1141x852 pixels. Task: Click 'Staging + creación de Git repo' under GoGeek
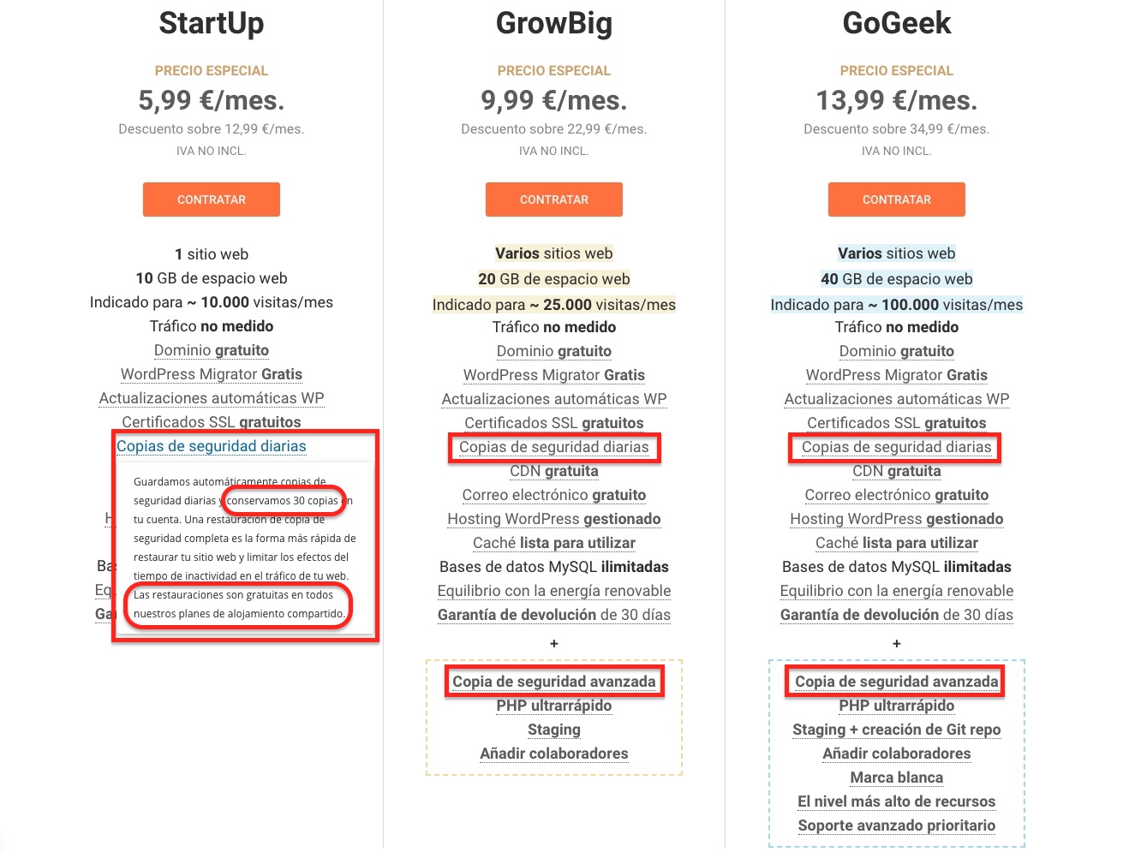(x=896, y=730)
